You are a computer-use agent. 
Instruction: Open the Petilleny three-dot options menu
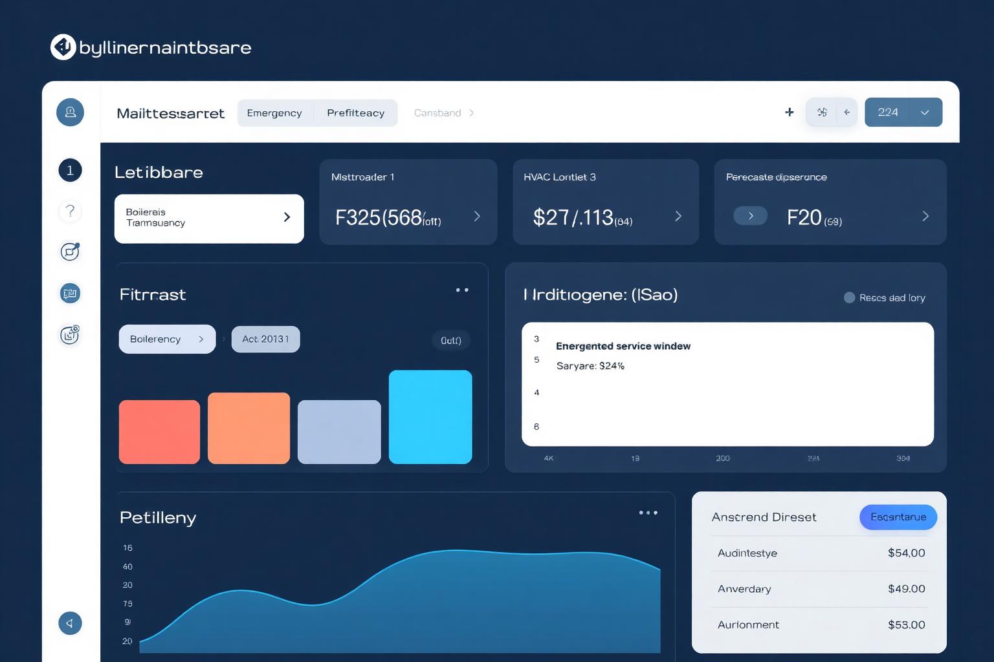(648, 513)
